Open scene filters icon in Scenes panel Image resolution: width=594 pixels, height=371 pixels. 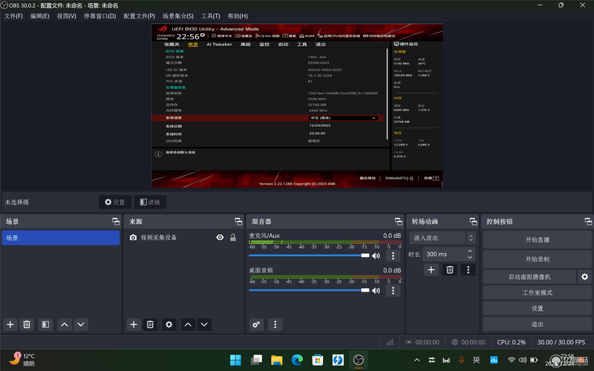point(45,324)
